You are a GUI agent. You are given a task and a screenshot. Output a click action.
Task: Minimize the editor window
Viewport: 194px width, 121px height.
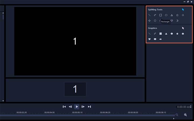[x=185, y=2]
